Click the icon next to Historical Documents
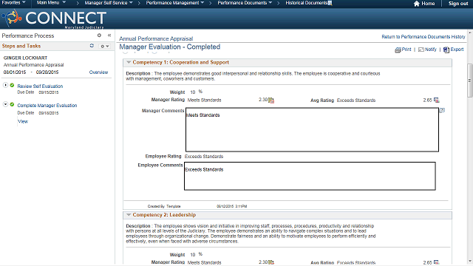The image size is (473, 266). coord(330,3)
